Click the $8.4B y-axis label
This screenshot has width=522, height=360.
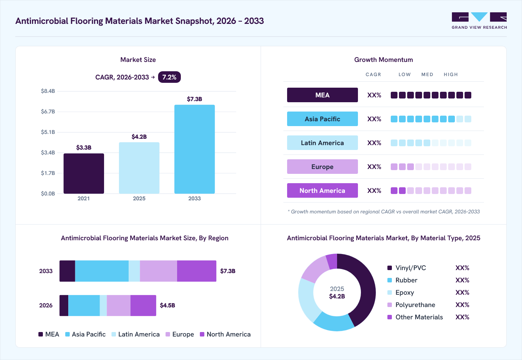[x=48, y=91]
